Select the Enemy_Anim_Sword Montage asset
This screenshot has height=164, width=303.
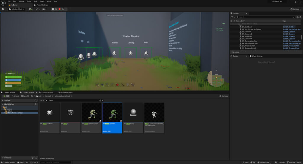(154, 118)
